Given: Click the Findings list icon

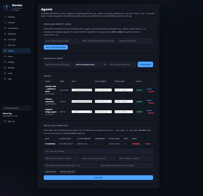Looking at the screenshot, I should coord(5,17).
